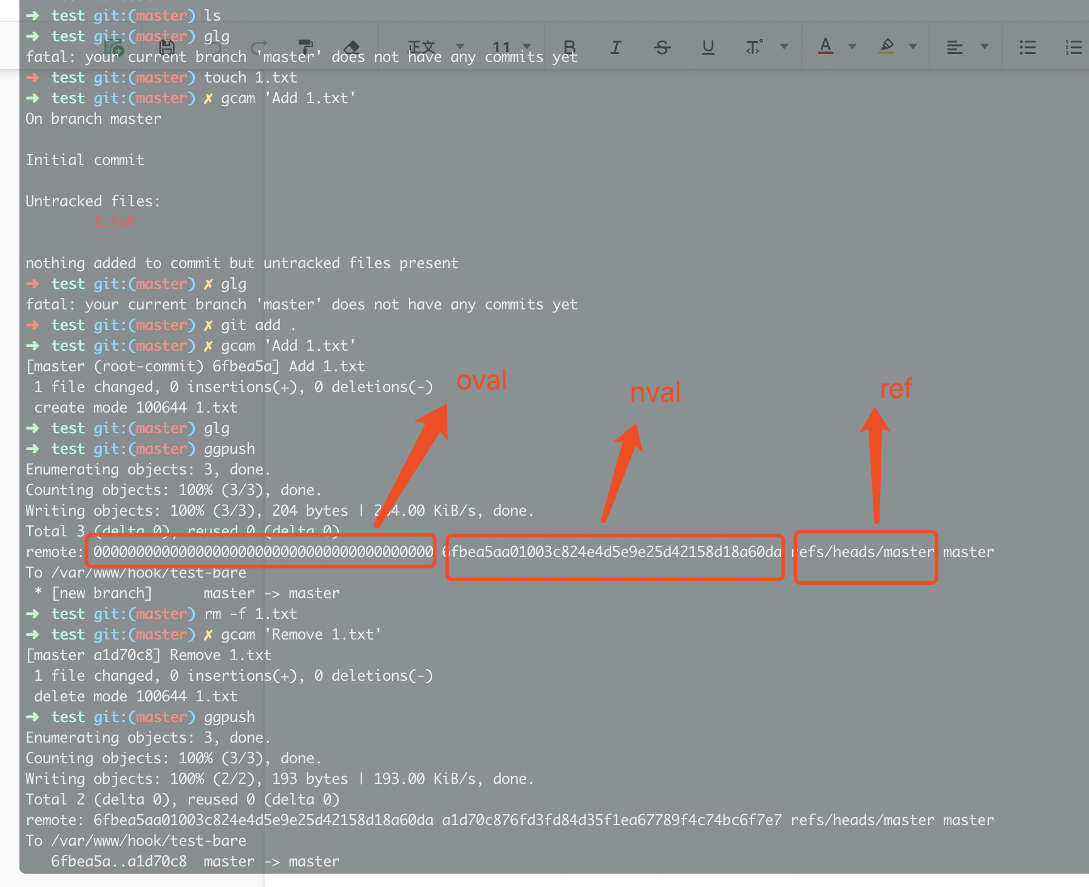Click the 'On branch master' line
Viewport: 1089px width, 887px height.
click(x=93, y=119)
